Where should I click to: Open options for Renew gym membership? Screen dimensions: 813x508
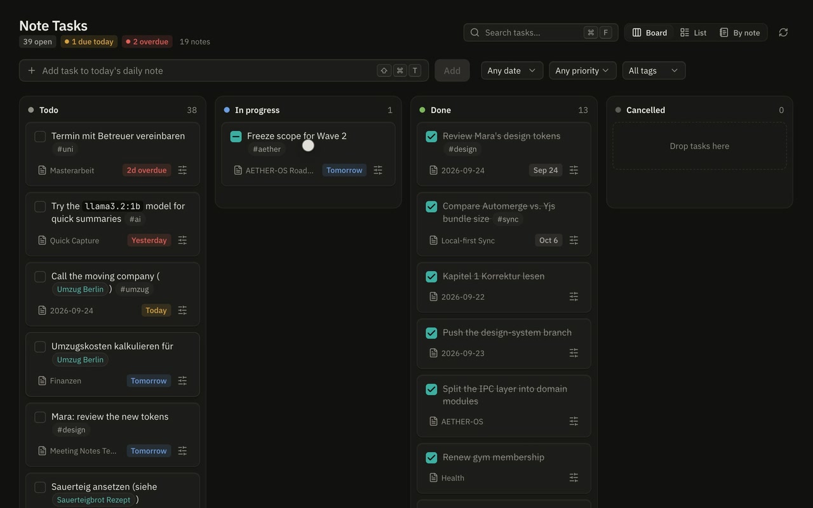point(574,478)
